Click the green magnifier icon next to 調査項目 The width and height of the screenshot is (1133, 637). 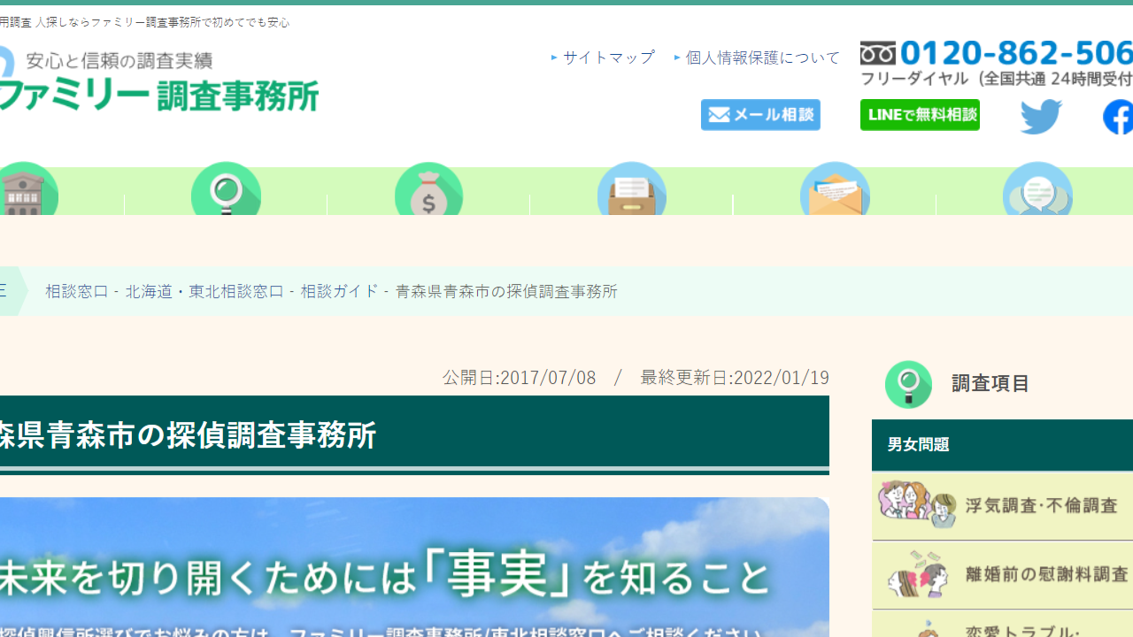click(x=909, y=384)
